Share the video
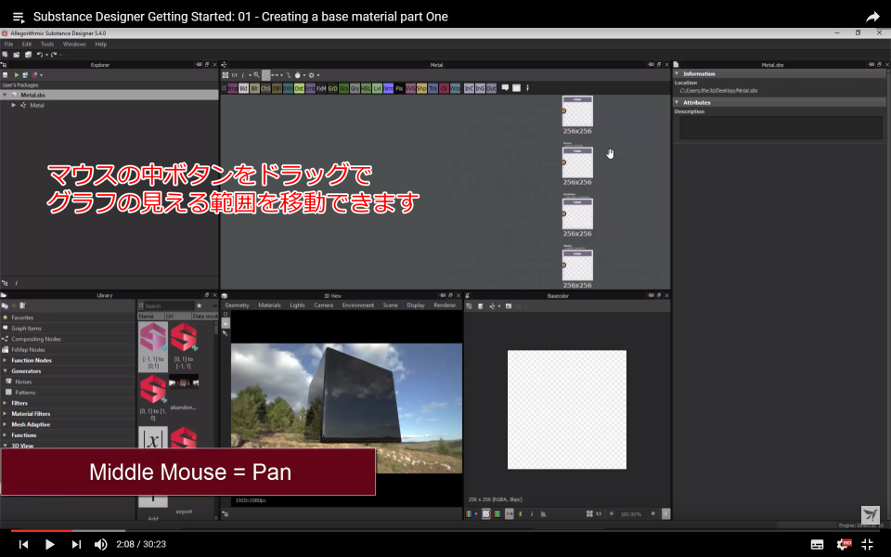Viewport: 891px width, 557px height. [x=872, y=17]
